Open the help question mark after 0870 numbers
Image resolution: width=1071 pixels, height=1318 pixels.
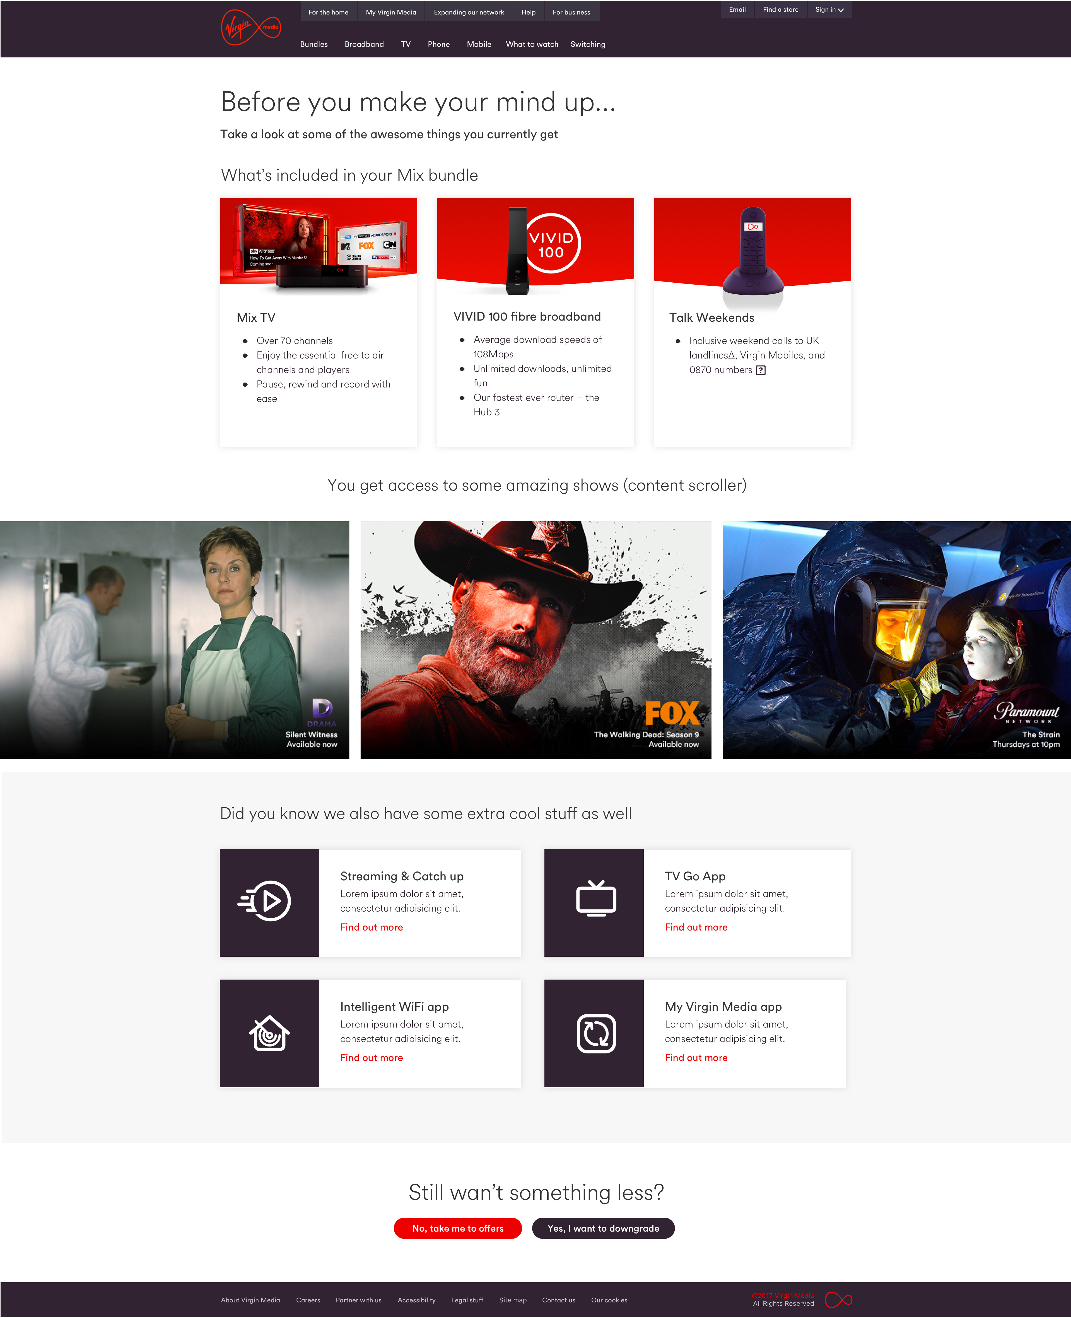pyautogui.click(x=761, y=370)
